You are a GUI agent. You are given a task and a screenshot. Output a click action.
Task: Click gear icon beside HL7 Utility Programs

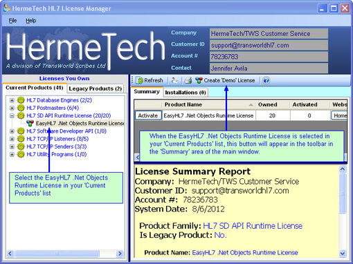click(21, 154)
